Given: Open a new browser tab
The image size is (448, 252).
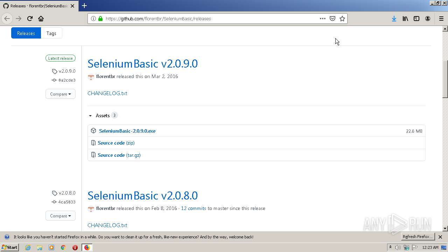Looking at the screenshot, I should pos(84,6).
